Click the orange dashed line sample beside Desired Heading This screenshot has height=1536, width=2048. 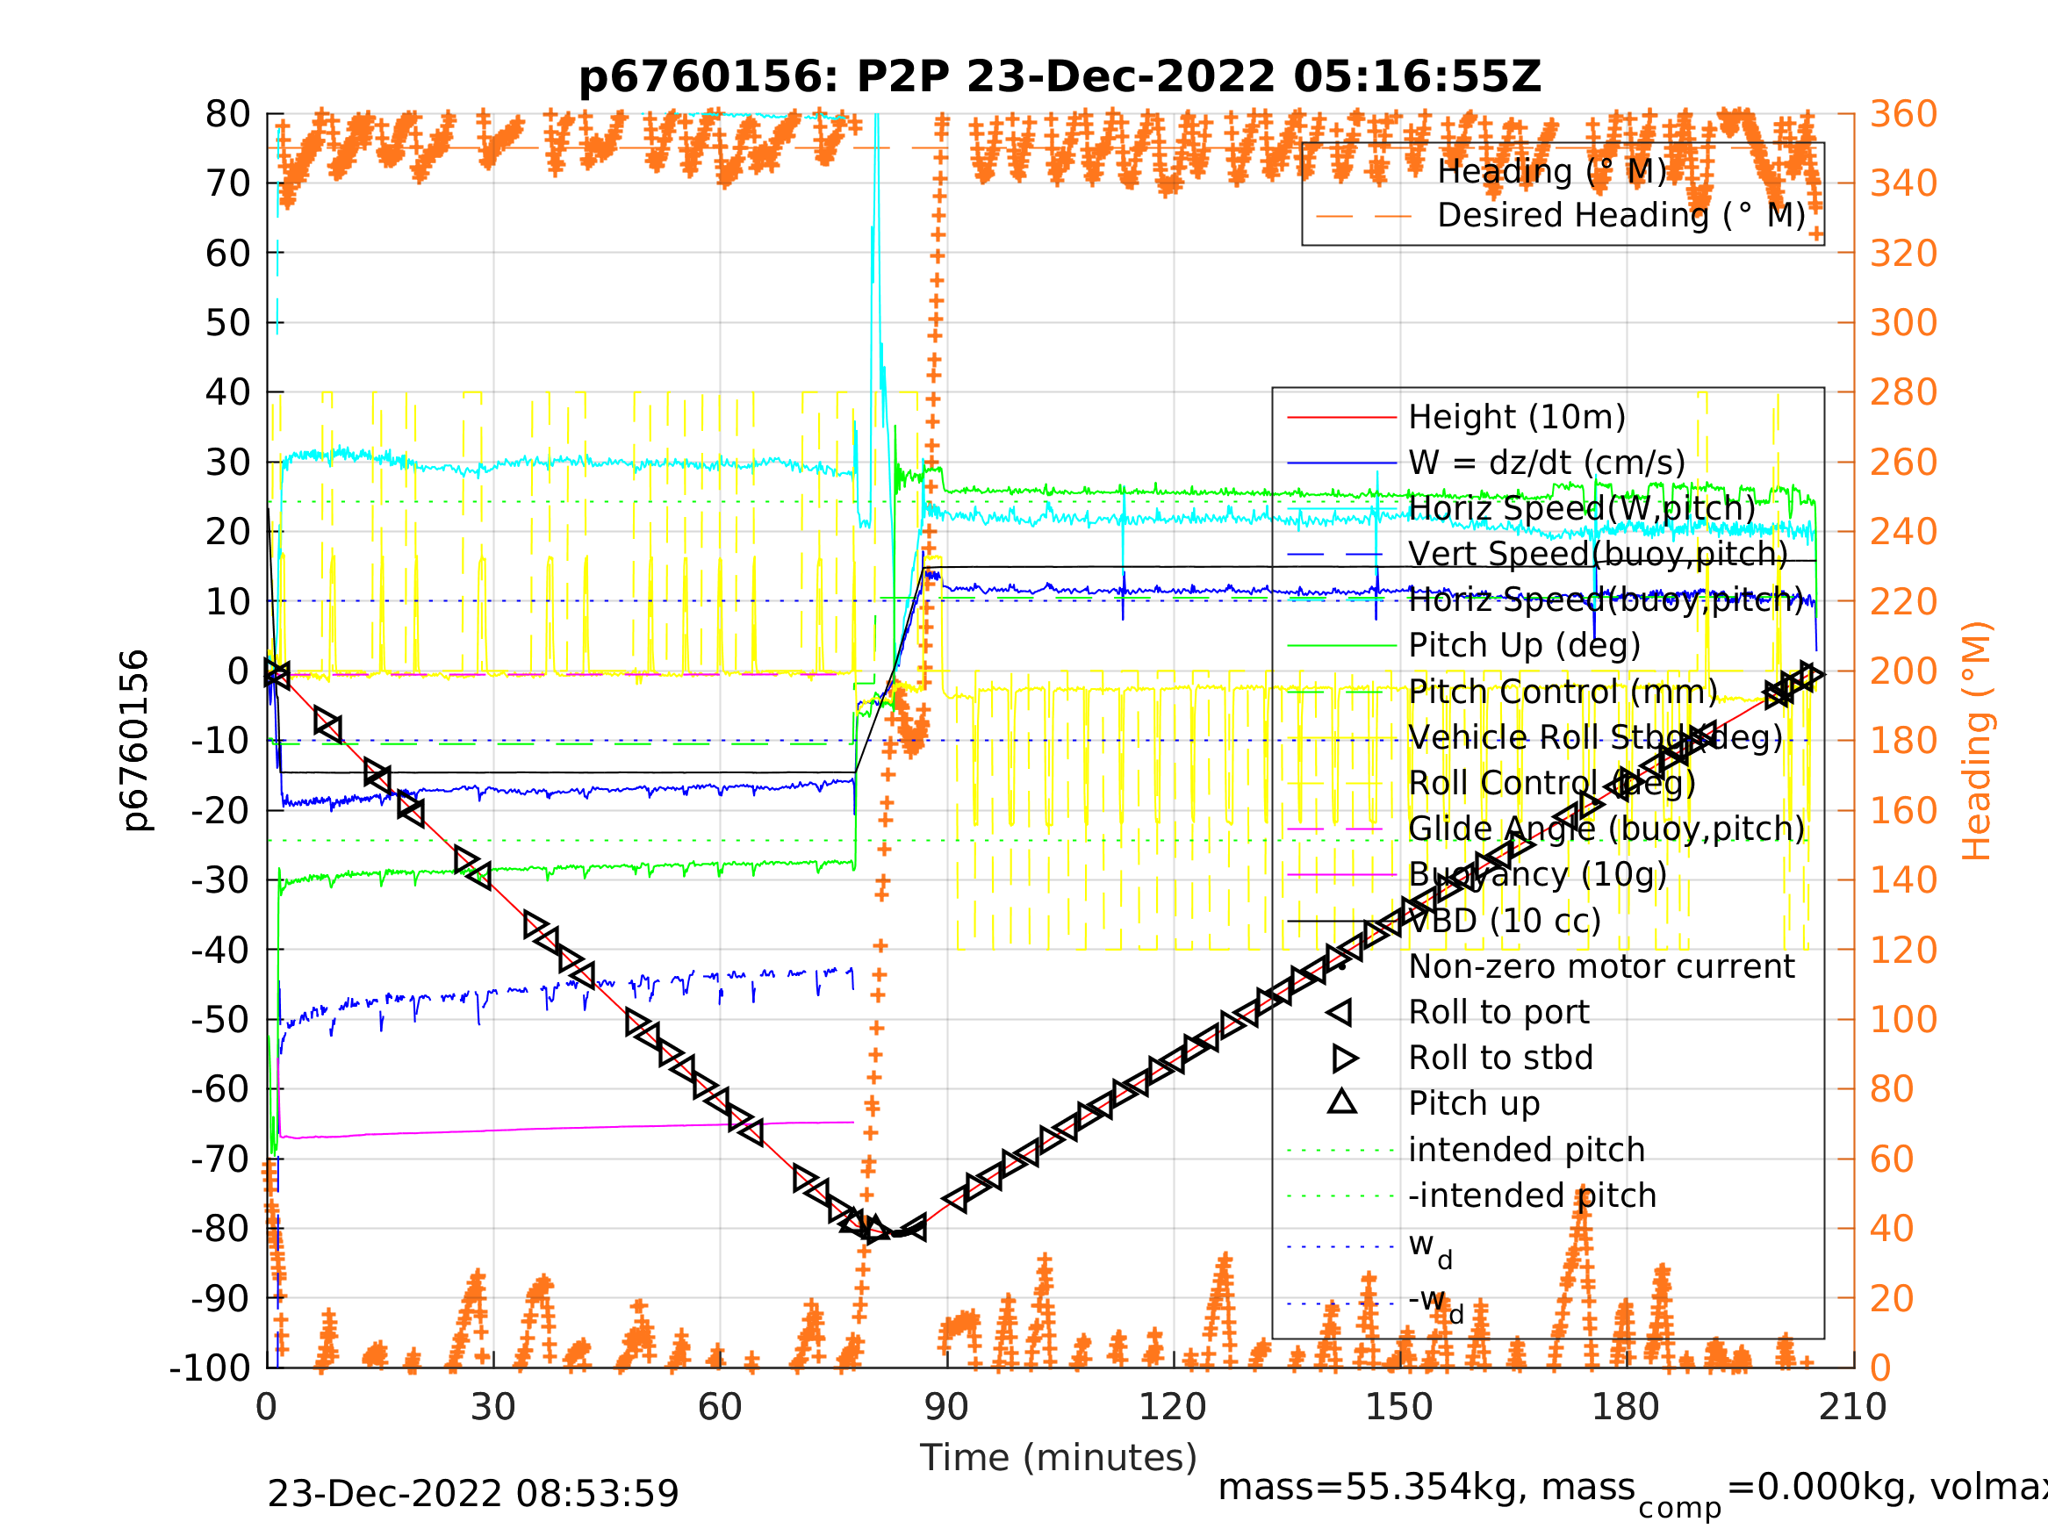coord(1364,217)
